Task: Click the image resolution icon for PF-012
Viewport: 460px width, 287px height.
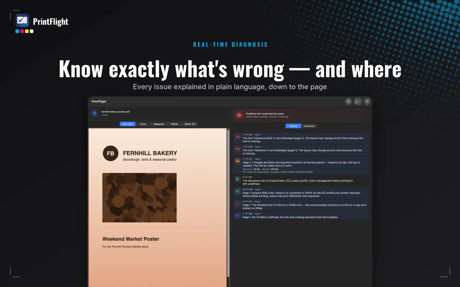Action: [x=237, y=161]
